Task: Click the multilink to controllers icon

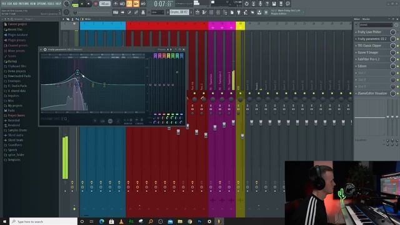Action: 136,12
